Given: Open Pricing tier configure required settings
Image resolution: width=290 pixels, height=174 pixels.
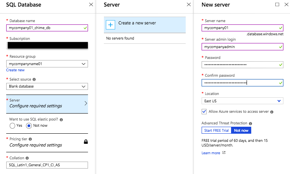Looking at the screenshot, I should pyautogui.click(x=47, y=143).
